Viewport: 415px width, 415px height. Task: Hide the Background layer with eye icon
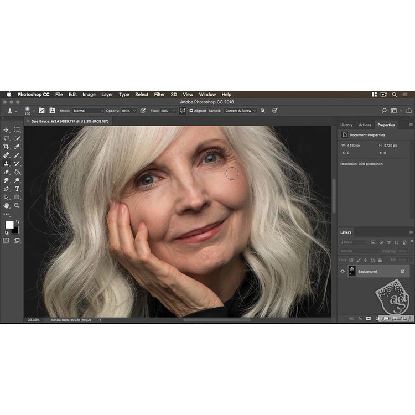(x=343, y=272)
